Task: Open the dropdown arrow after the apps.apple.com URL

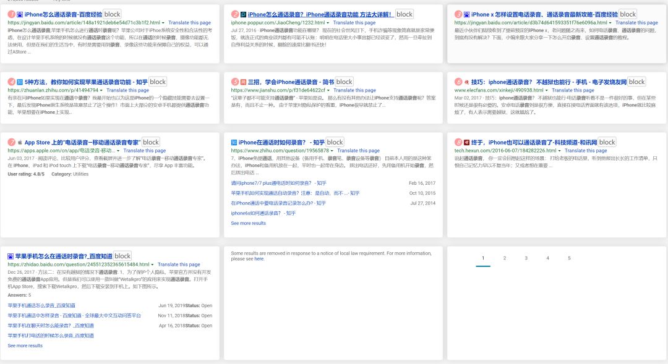Action: pyautogui.click(x=118, y=151)
